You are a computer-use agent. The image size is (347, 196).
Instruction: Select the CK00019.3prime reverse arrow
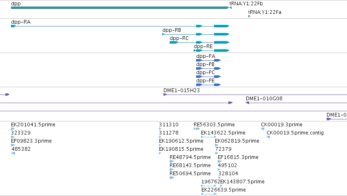tap(263, 129)
